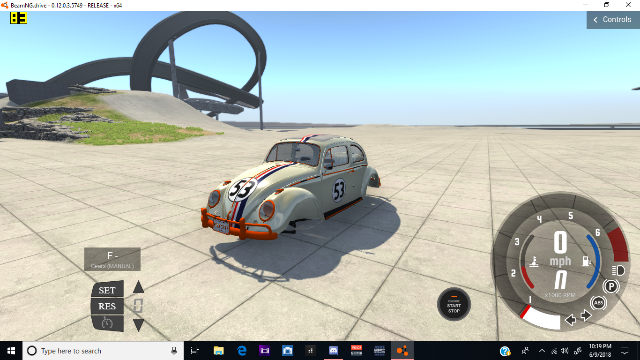This screenshot has height=360, width=640.
Task: Increase cruise speed with up arrow
Action: (x=138, y=287)
